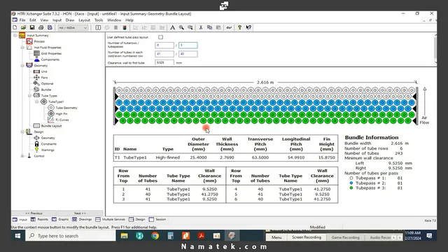This screenshot has height=252, width=448.
Task: Click Screen Recording button in recorder bar
Action: click(x=307, y=237)
